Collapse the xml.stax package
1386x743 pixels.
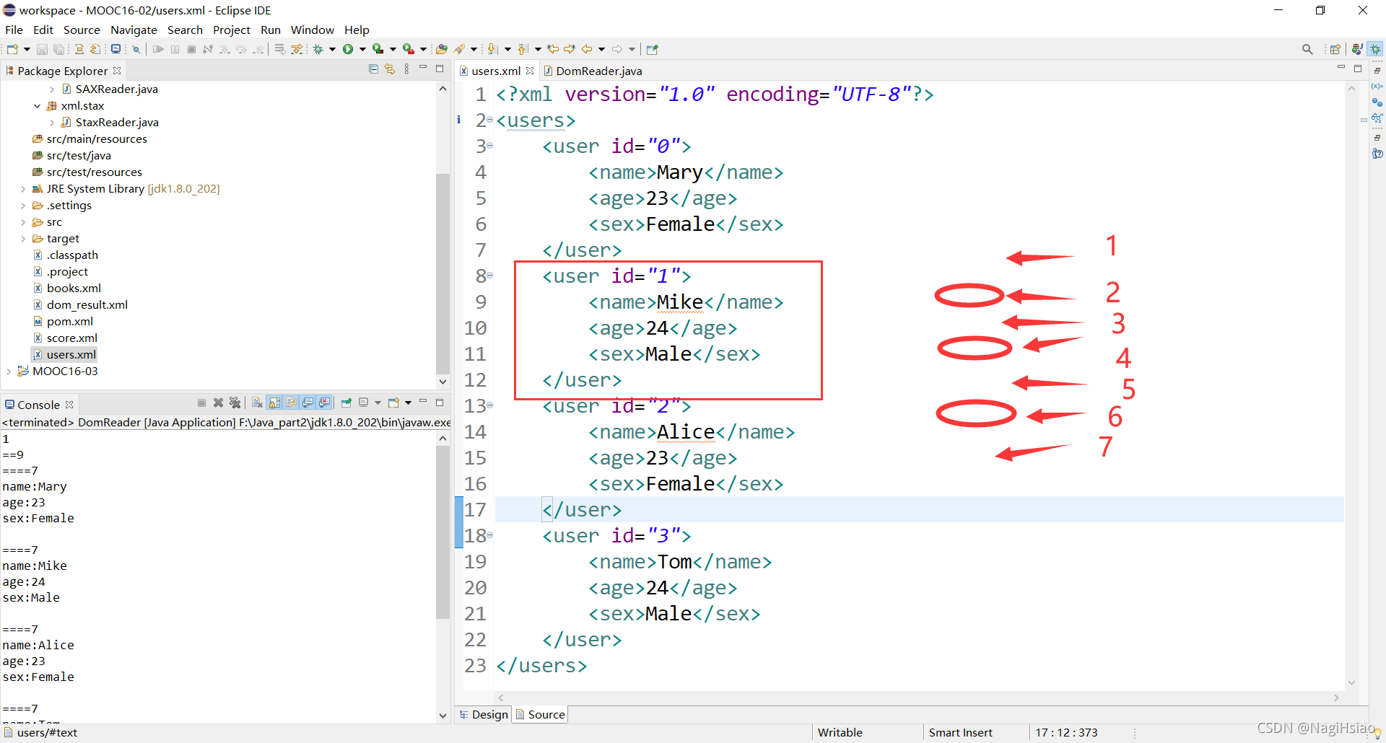coord(38,106)
